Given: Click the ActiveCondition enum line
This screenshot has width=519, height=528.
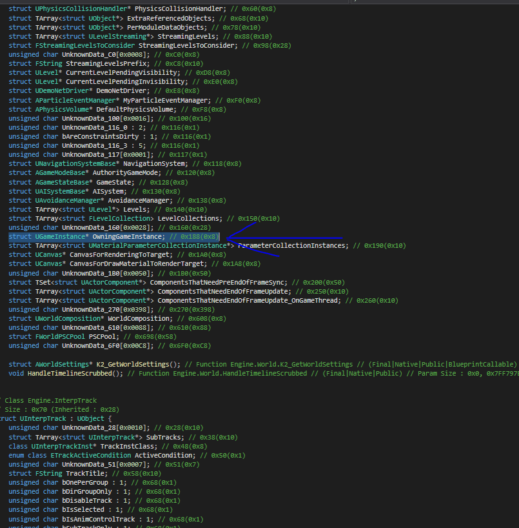Looking at the screenshot, I should pyautogui.click(x=127, y=456).
